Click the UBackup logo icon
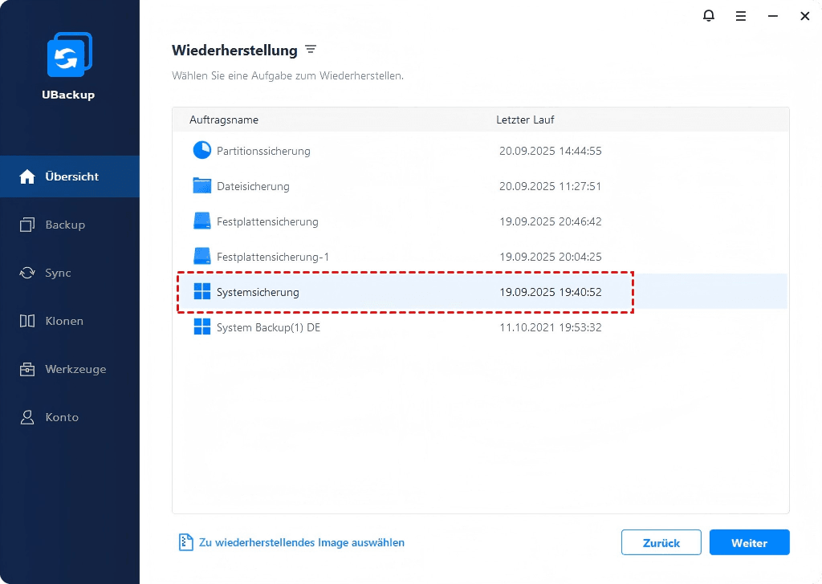 69,55
